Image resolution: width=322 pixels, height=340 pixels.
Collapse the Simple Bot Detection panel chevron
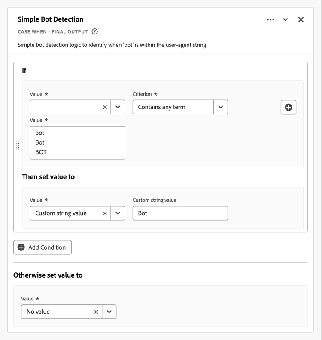coord(285,19)
